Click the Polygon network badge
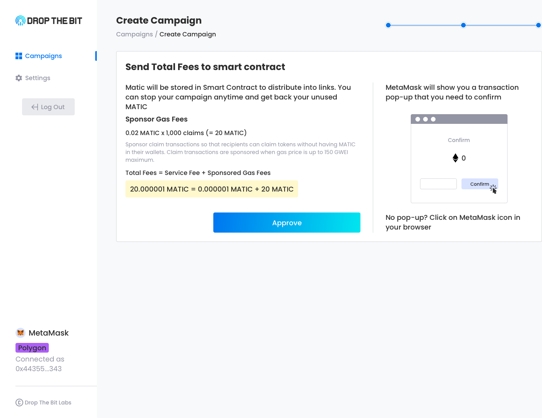This screenshot has width=542, height=418. point(32,348)
